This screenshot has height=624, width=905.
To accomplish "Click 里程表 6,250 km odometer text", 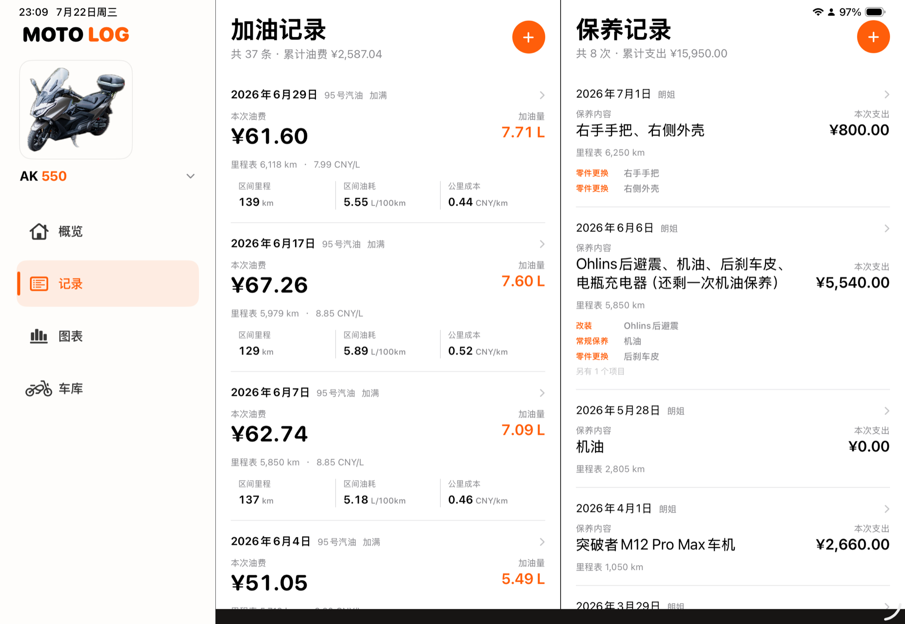I will pyautogui.click(x=610, y=153).
